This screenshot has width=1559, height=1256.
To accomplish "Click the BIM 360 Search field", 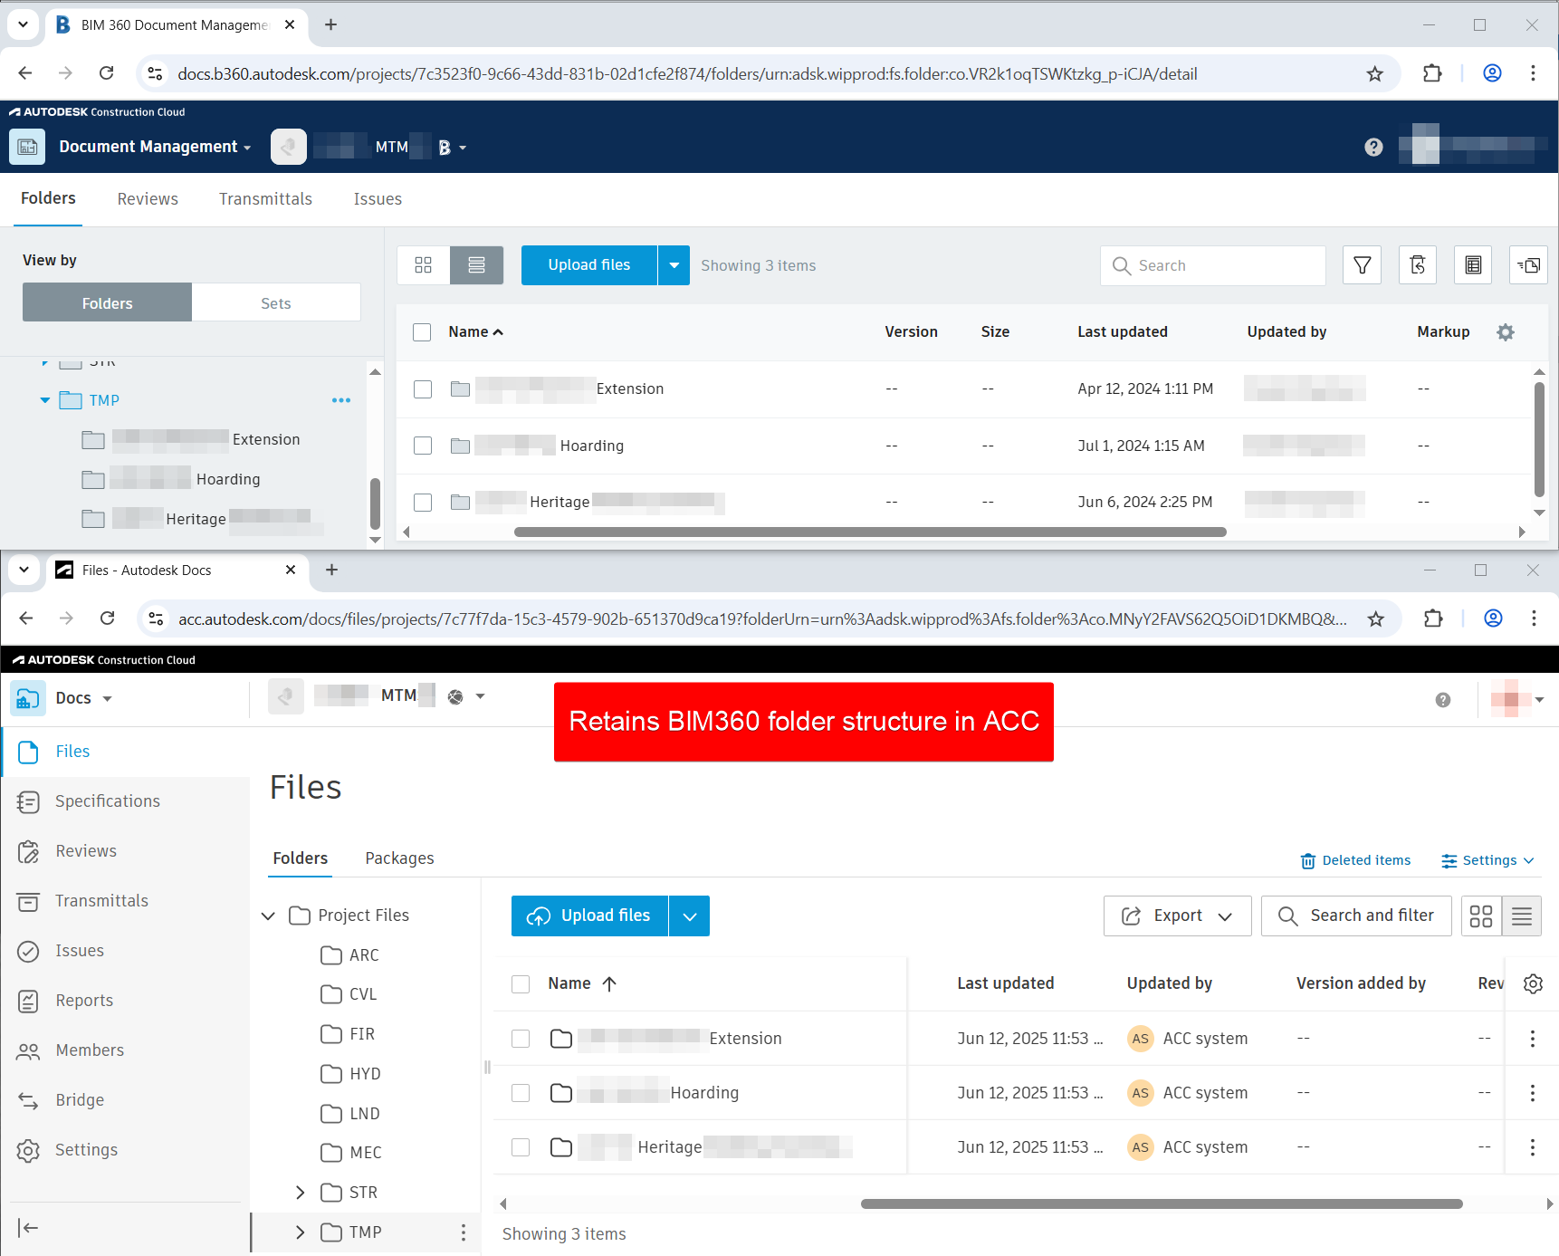I will pos(1213,265).
